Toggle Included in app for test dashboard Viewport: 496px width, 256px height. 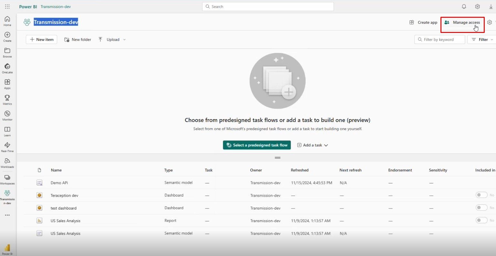coord(481,208)
